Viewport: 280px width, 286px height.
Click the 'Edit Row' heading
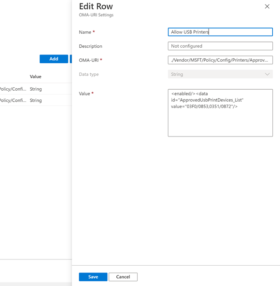pos(96,6)
